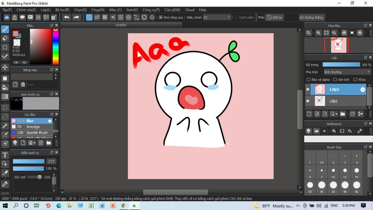The image size is (373, 210).
Task: Switch to Untitled document tab
Action: (121, 25)
